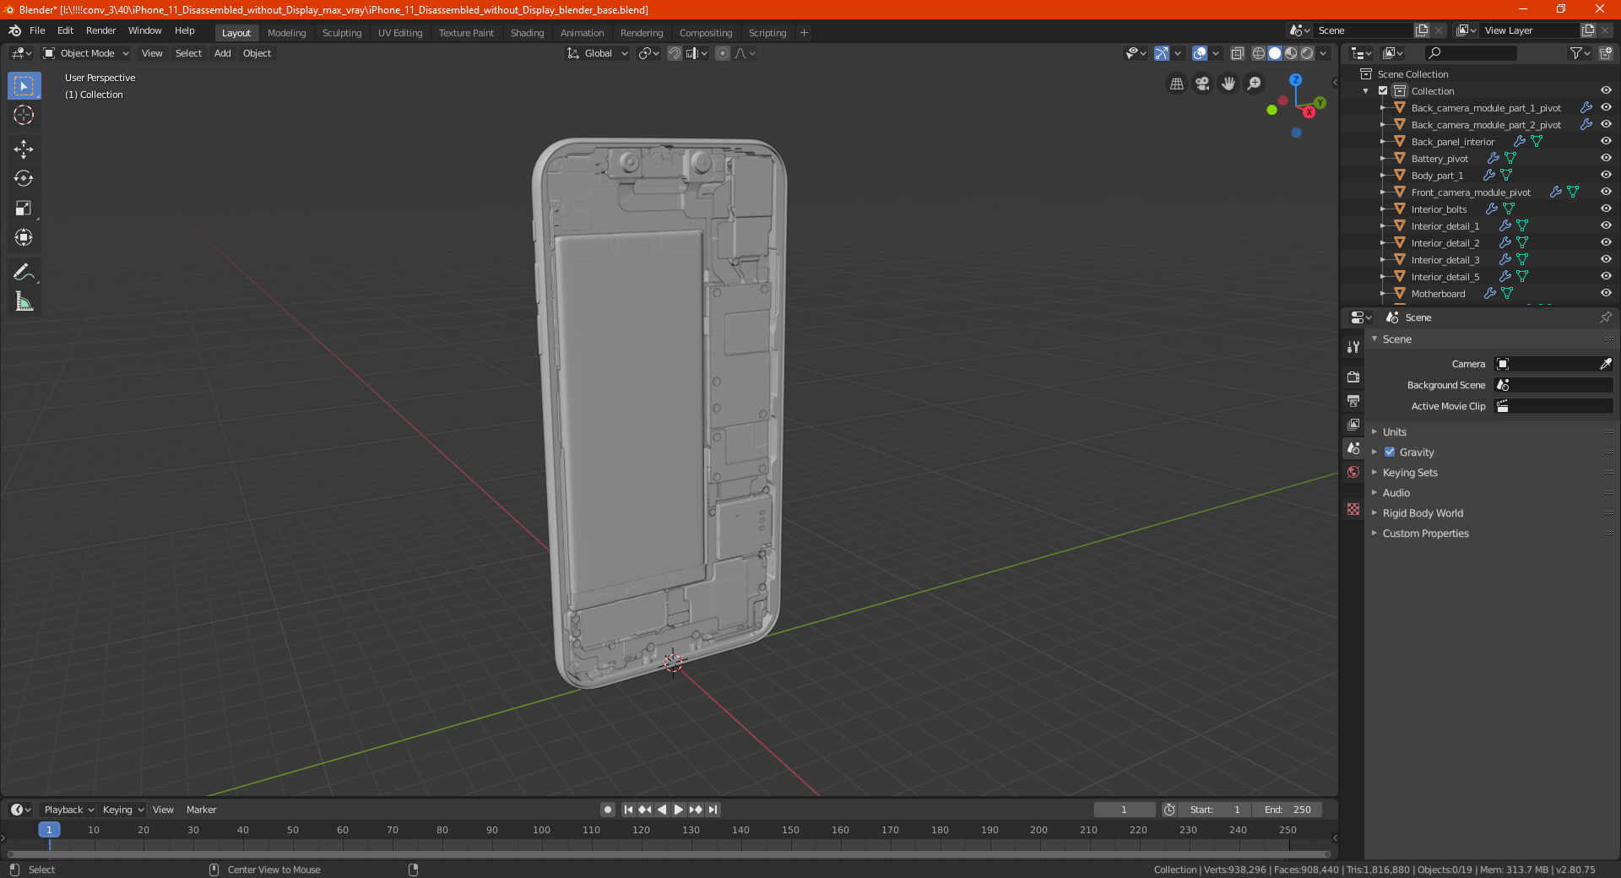1621x878 pixels.
Task: Switch to wireframe viewport shading
Action: (x=1258, y=53)
